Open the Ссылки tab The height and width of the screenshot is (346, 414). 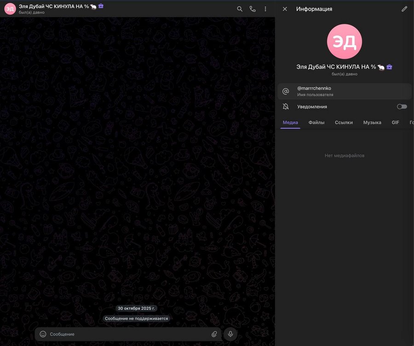344,122
